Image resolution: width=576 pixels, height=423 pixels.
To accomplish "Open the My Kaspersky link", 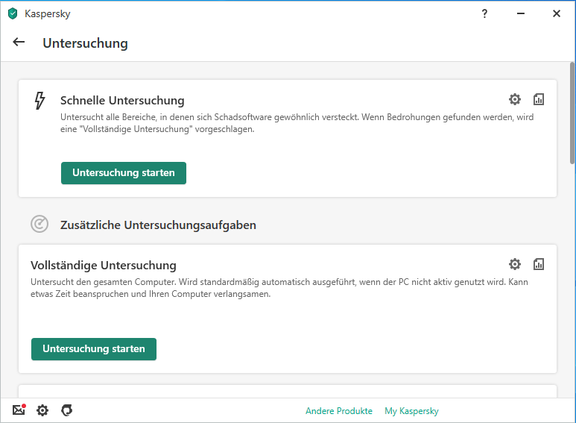I will point(411,411).
